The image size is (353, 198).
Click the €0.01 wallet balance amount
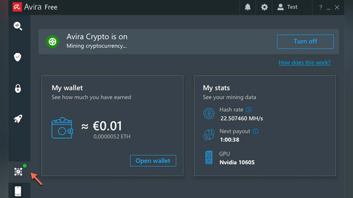107,126
